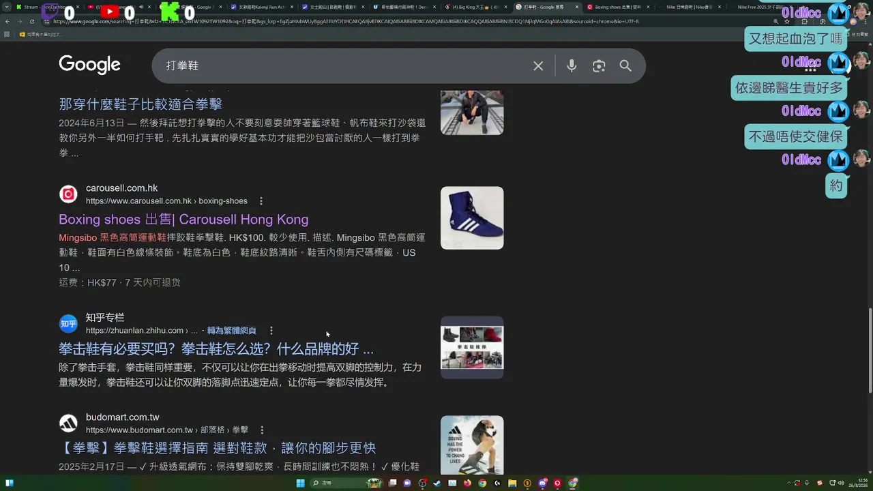Click the browser back arrow
The height and width of the screenshot is (491, 873).
pos(7,21)
